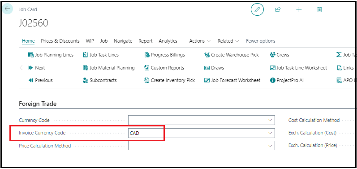The width and height of the screenshot is (357, 169).
Task: Click the back arrow icon
Action: 8,9
